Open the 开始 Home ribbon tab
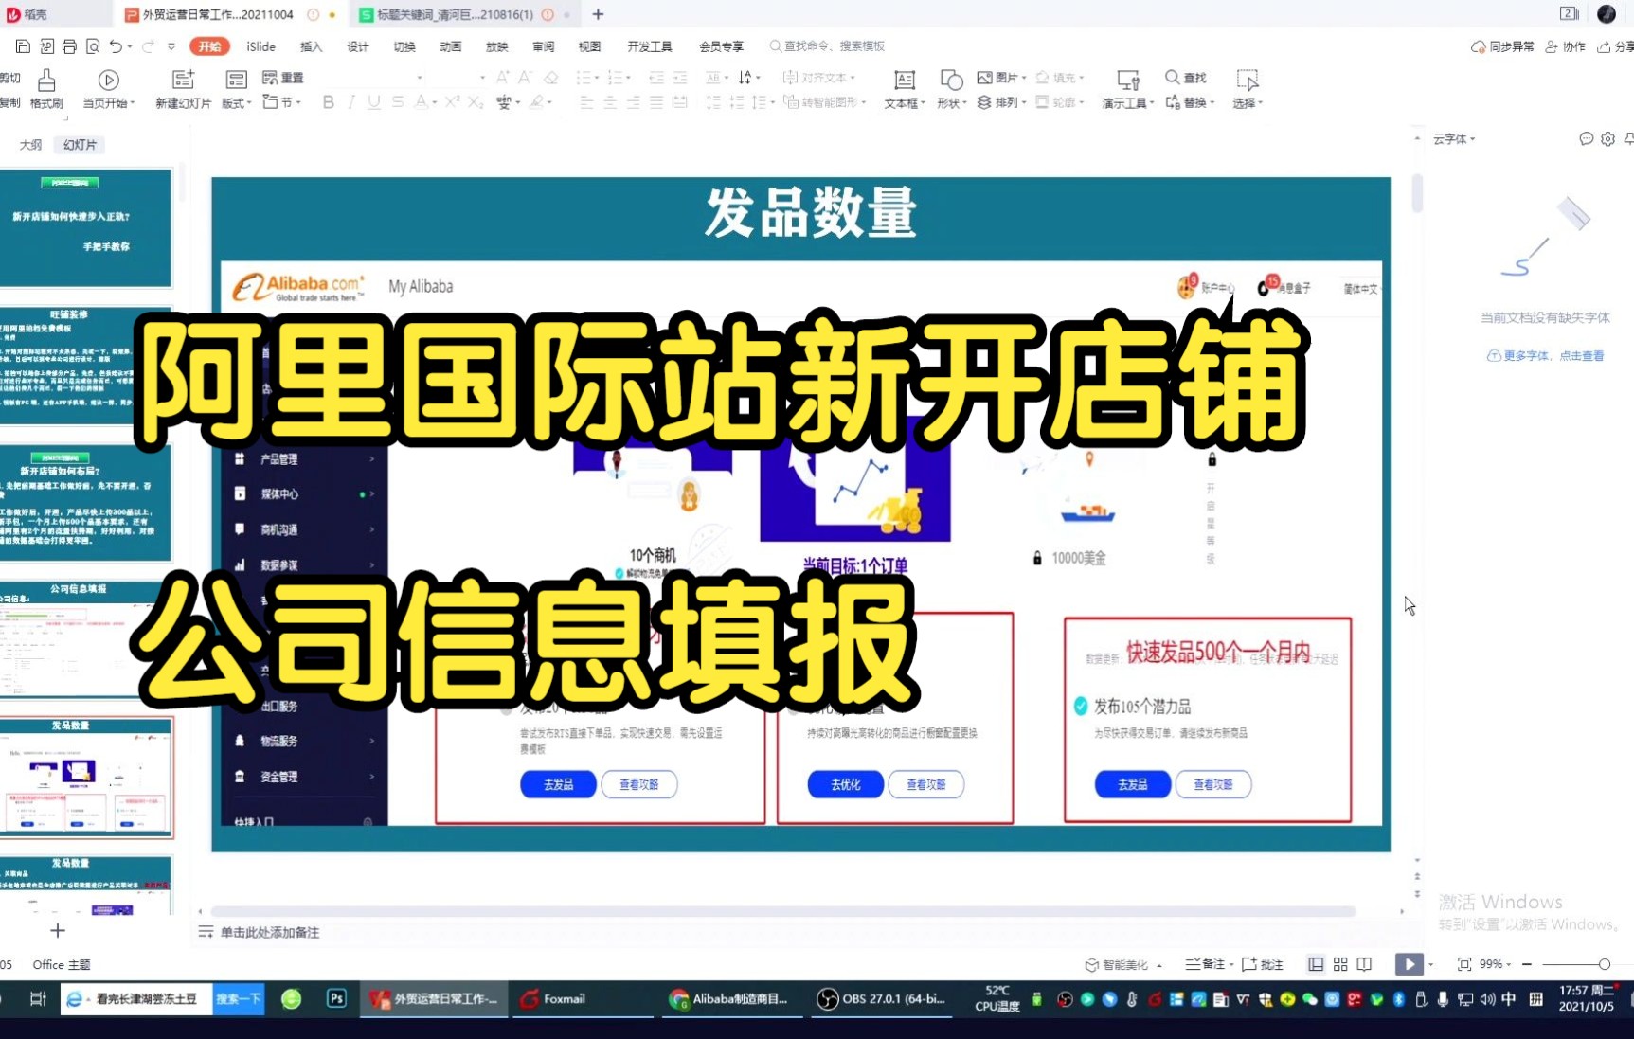The width and height of the screenshot is (1634, 1039). 209,46
